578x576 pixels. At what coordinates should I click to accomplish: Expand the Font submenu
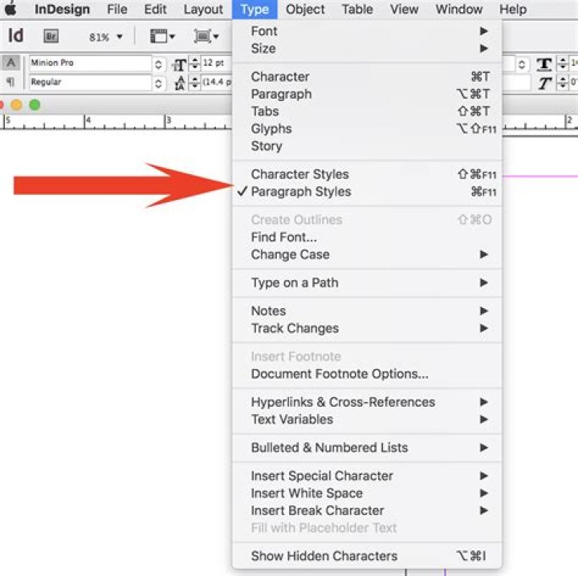pos(367,31)
